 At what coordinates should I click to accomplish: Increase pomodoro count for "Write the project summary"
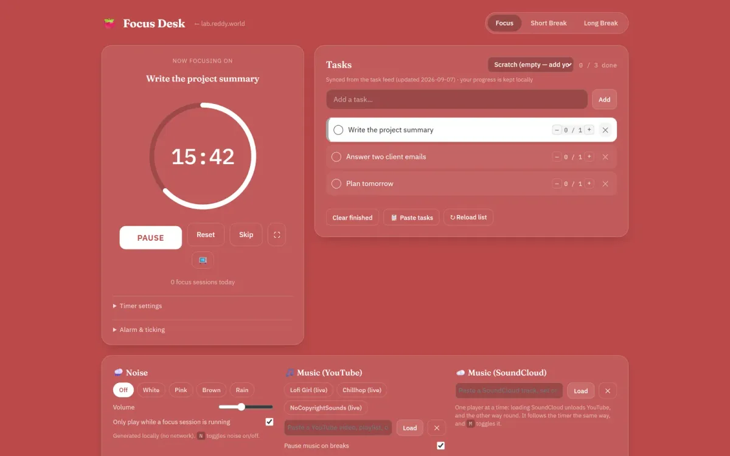(x=589, y=130)
